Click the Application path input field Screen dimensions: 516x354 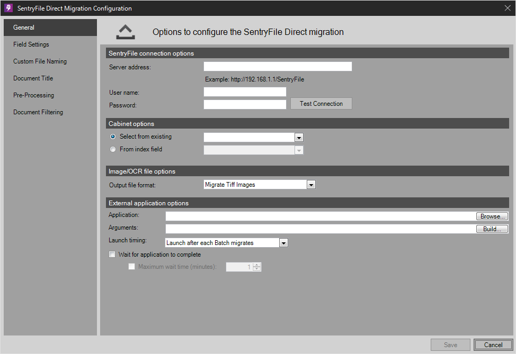pos(321,216)
